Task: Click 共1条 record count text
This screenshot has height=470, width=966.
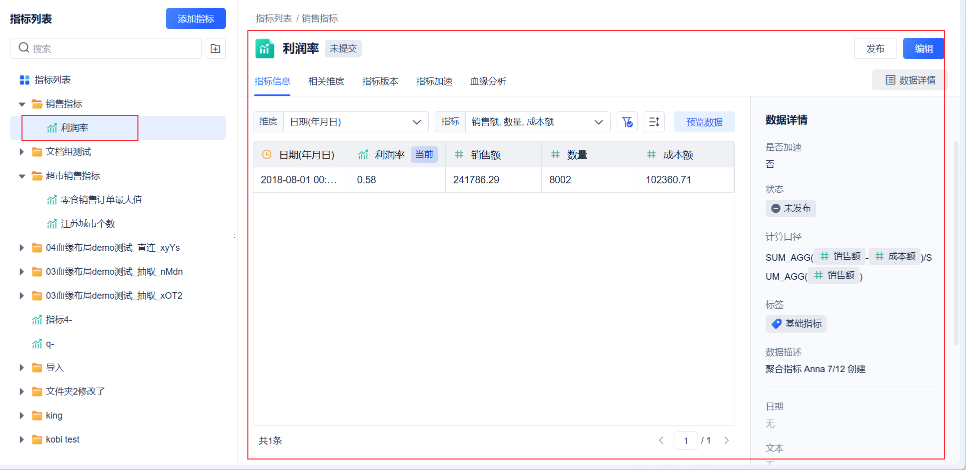Action: (x=270, y=441)
